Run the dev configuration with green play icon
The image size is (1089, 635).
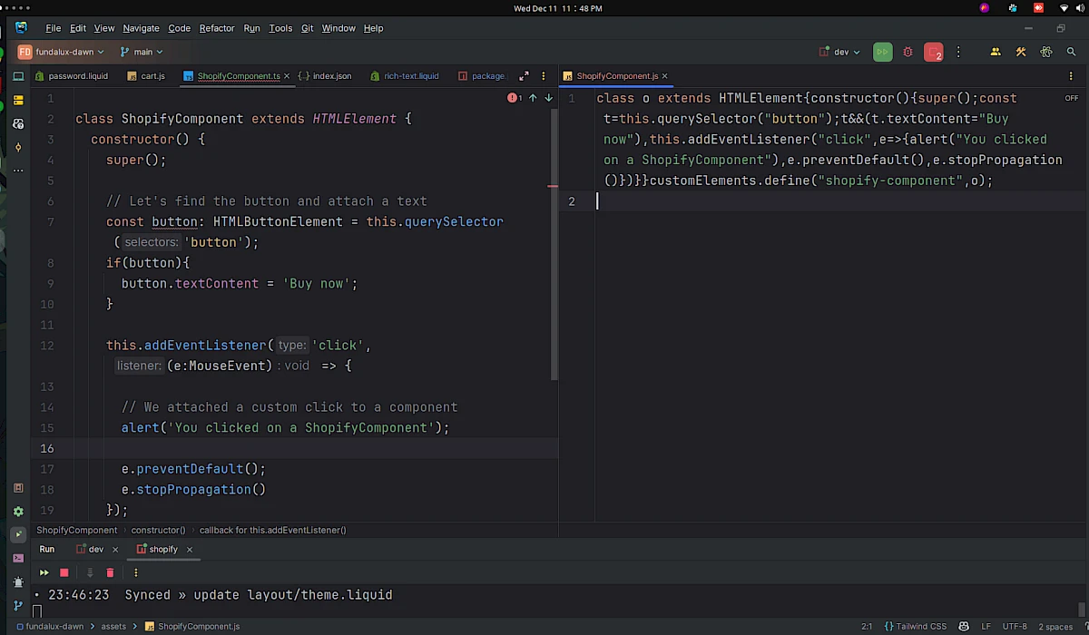[x=881, y=52]
